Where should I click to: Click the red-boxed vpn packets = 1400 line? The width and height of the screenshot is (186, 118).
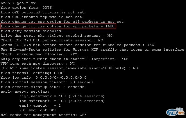coord(58,26)
